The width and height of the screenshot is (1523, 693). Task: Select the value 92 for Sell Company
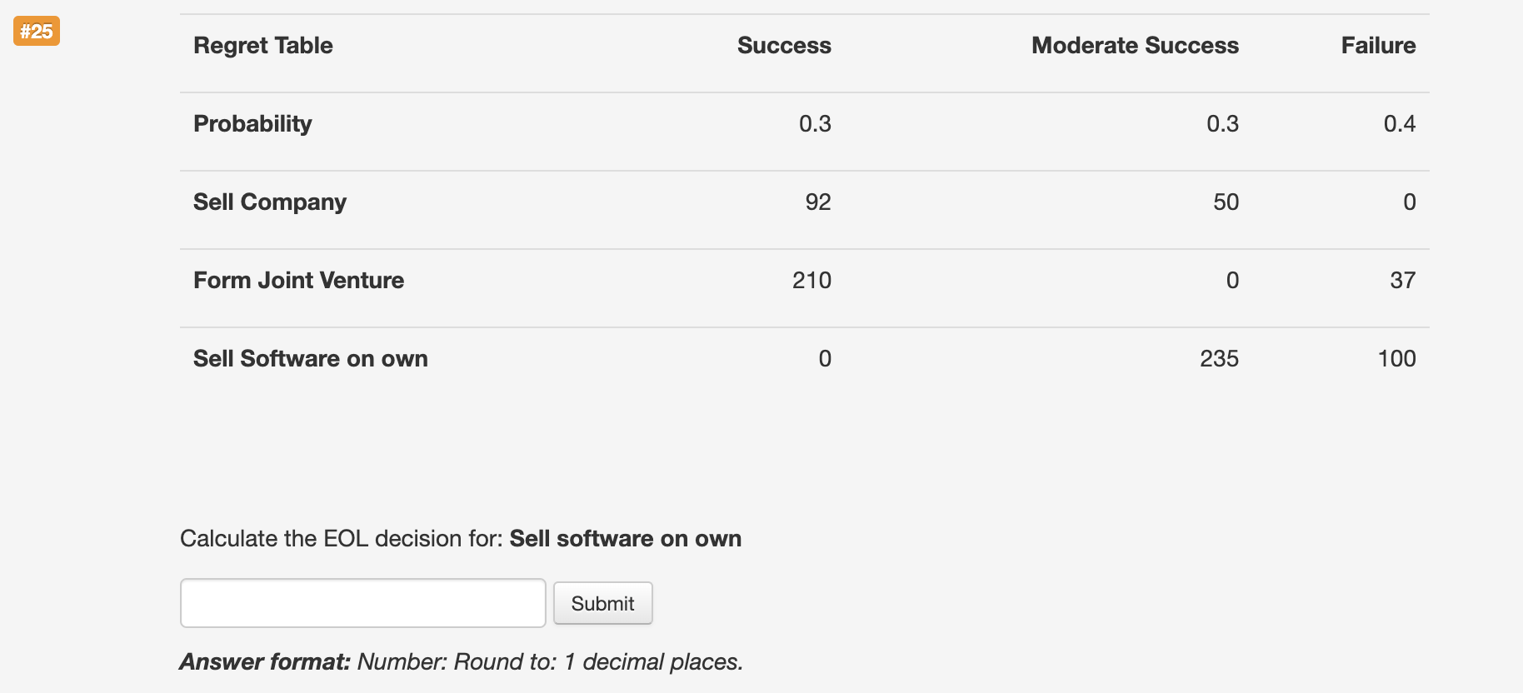819,202
